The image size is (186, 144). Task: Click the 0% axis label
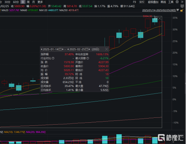174,100
